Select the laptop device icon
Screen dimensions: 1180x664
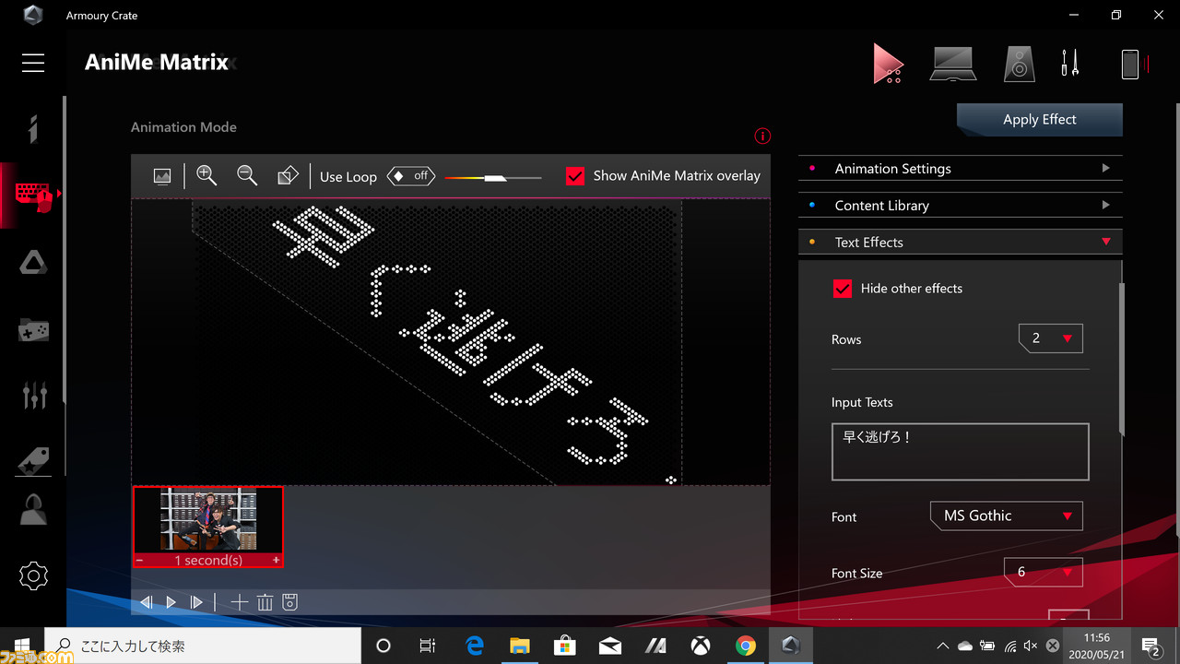point(952,64)
